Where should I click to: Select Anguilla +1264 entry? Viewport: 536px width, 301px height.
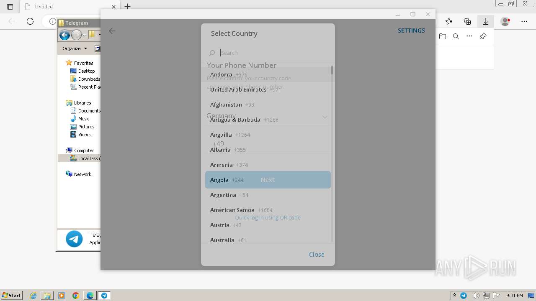[268, 135]
